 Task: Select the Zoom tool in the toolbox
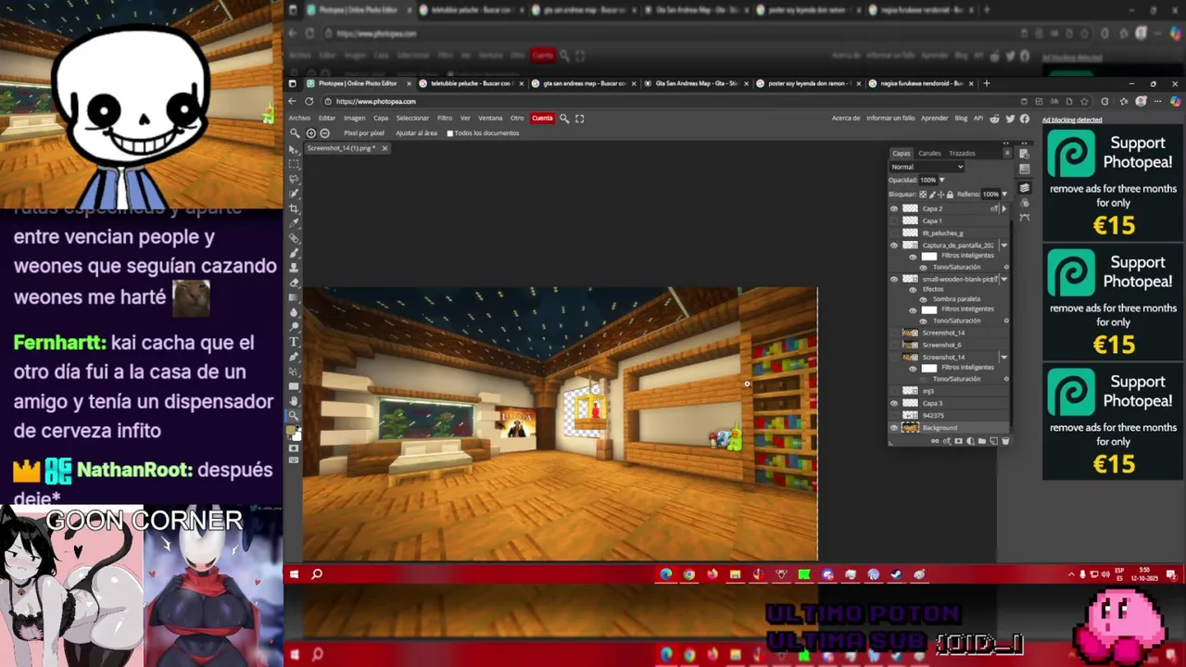tap(295, 414)
